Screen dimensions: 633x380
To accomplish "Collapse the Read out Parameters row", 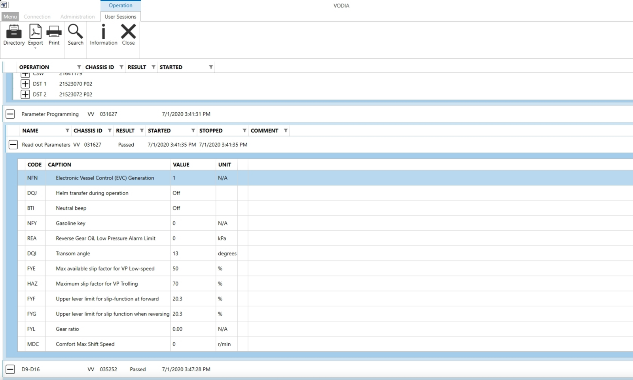I will [x=13, y=145].
